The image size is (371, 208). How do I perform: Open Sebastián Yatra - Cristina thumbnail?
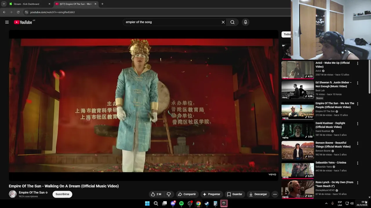click(298, 170)
